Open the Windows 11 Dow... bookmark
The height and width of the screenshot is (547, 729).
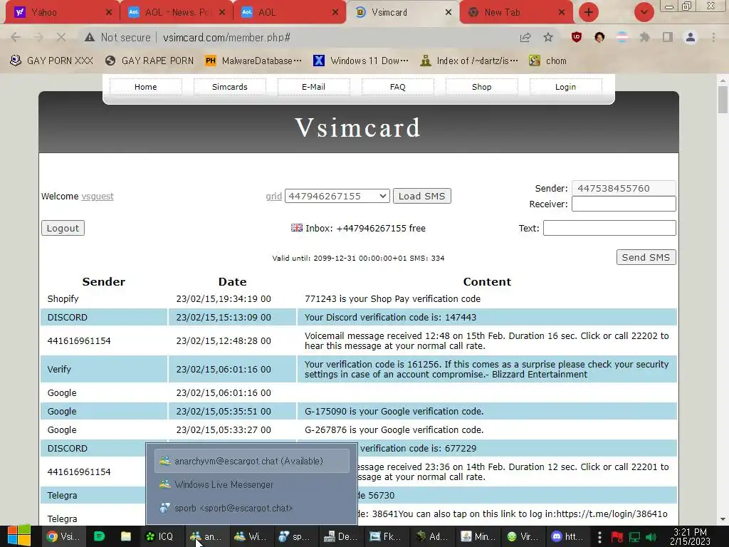coord(361,61)
